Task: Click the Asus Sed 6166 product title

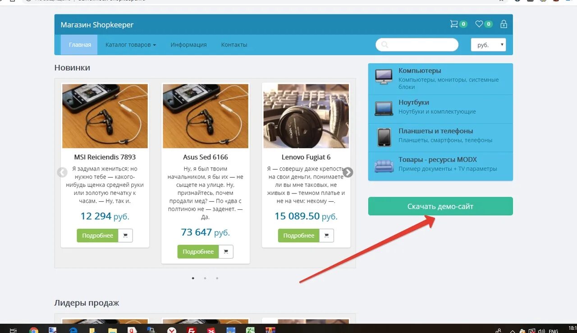Action: tap(206, 157)
